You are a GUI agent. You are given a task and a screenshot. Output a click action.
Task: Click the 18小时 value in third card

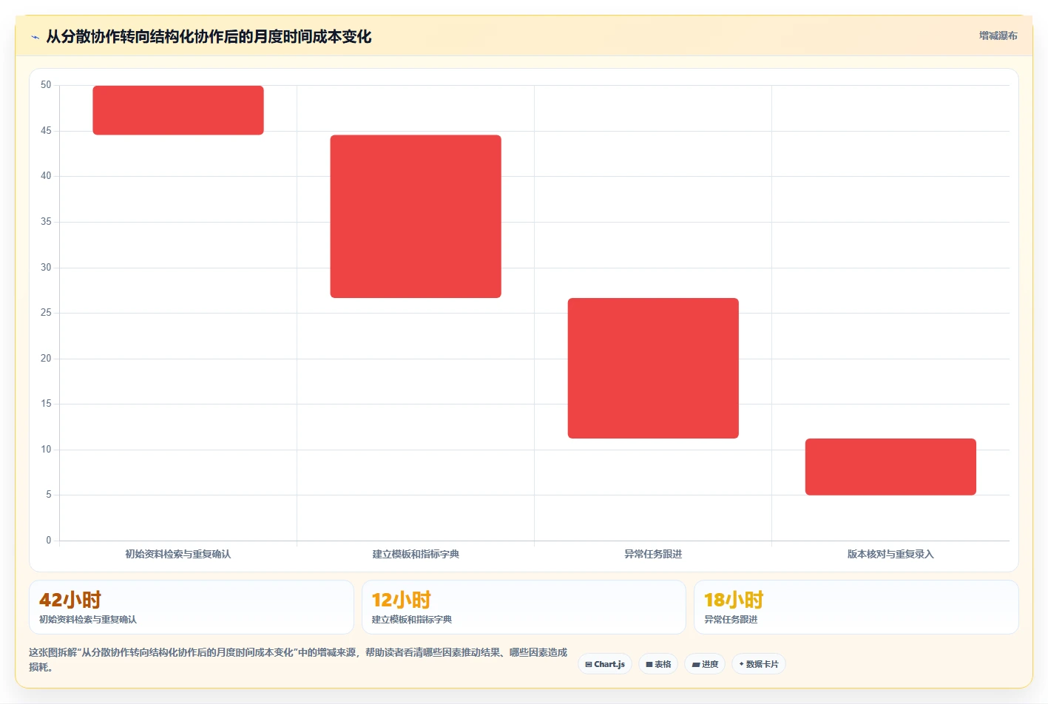[734, 600]
